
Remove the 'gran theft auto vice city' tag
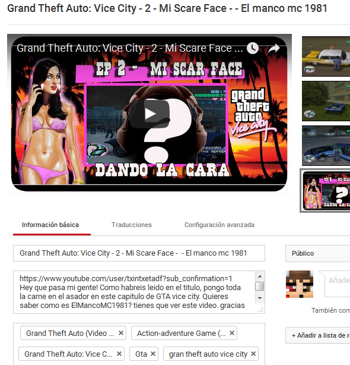pyautogui.click(x=253, y=354)
